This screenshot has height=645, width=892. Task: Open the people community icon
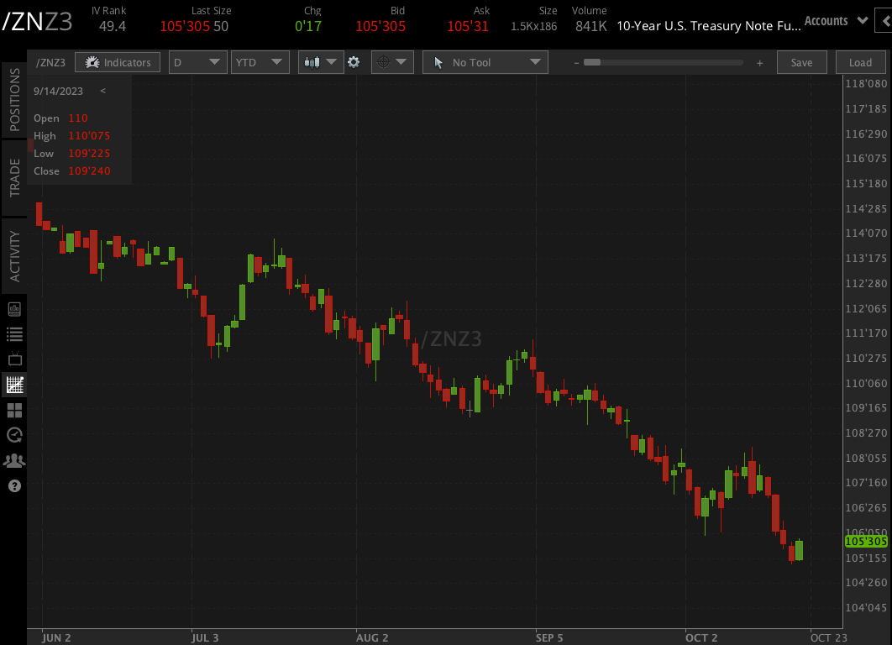[x=14, y=461]
